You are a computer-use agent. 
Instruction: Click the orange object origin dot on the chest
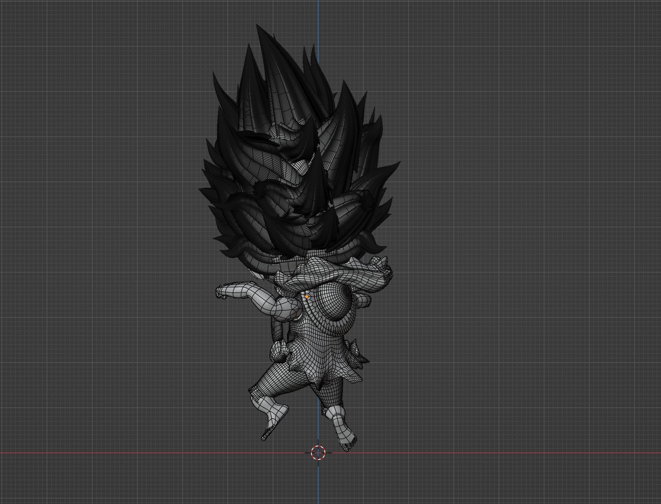(307, 297)
